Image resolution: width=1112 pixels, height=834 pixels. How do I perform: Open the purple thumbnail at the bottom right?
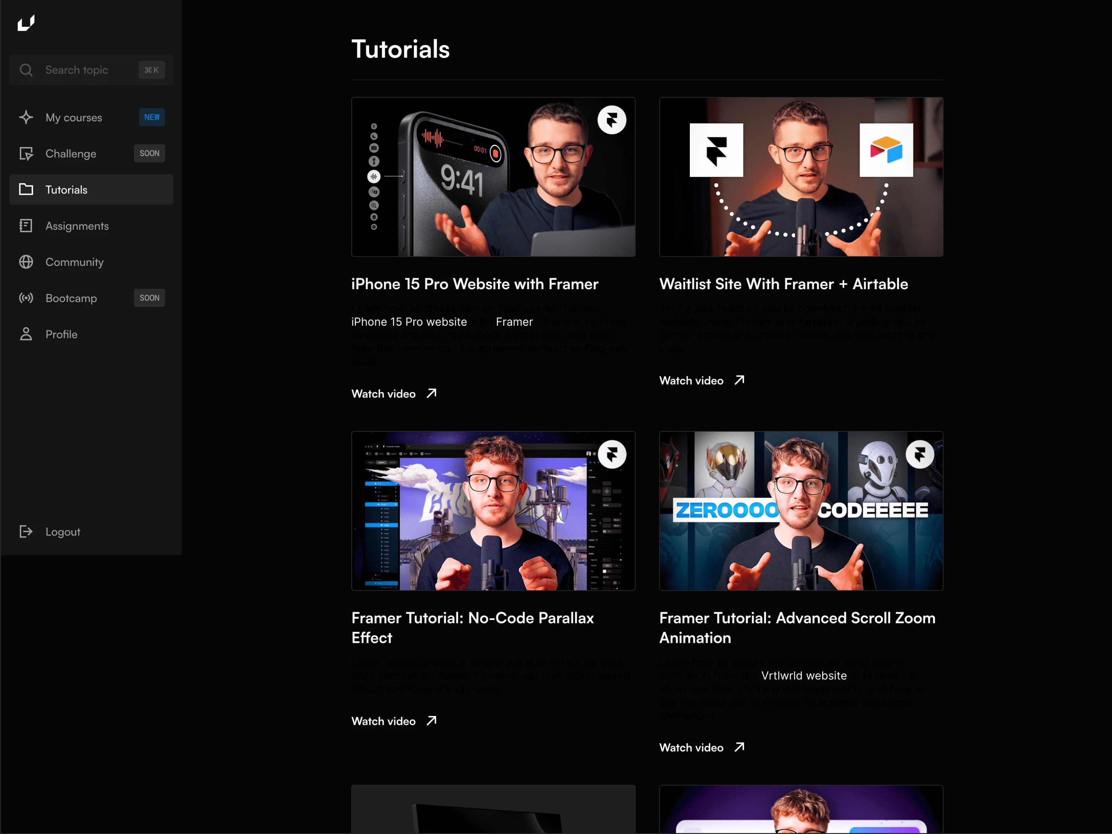[801, 809]
